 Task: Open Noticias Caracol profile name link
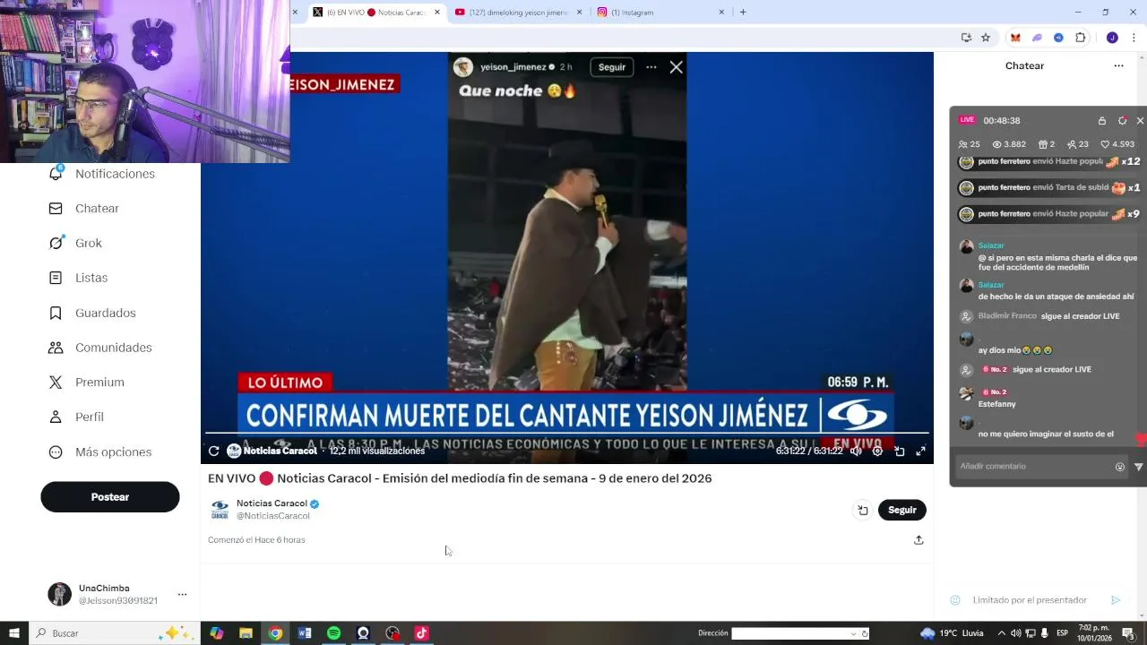coord(272,503)
